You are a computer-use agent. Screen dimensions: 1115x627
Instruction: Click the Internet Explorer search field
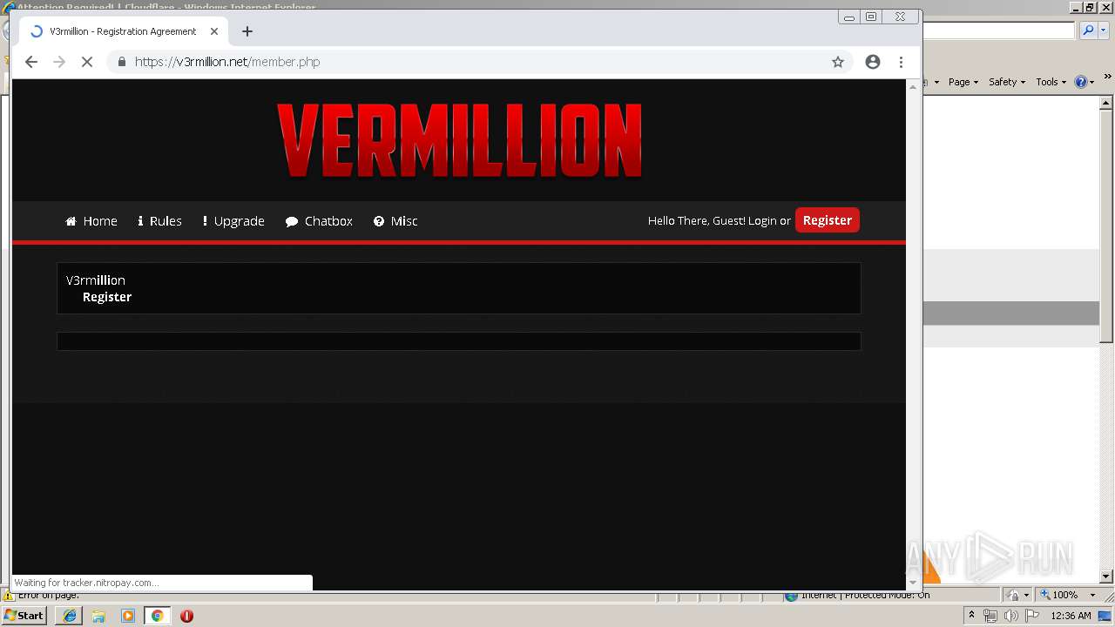tap(999, 30)
